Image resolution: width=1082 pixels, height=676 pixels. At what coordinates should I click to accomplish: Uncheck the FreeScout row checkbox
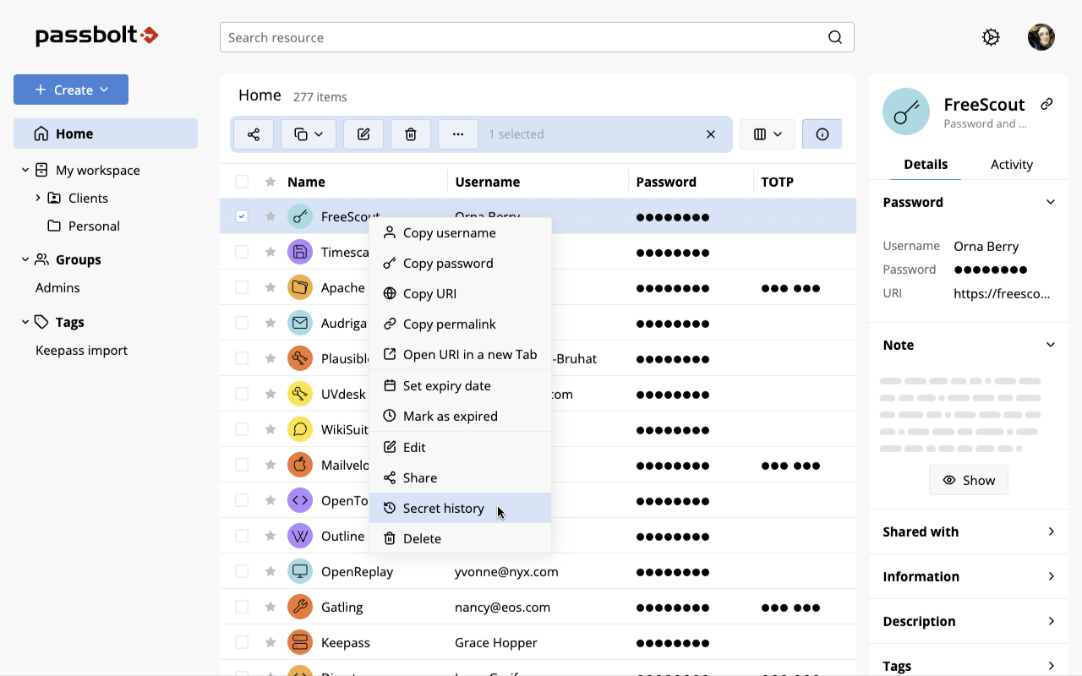click(242, 216)
